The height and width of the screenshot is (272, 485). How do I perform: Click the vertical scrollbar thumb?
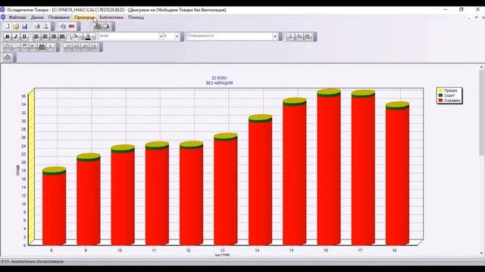tap(482, 113)
